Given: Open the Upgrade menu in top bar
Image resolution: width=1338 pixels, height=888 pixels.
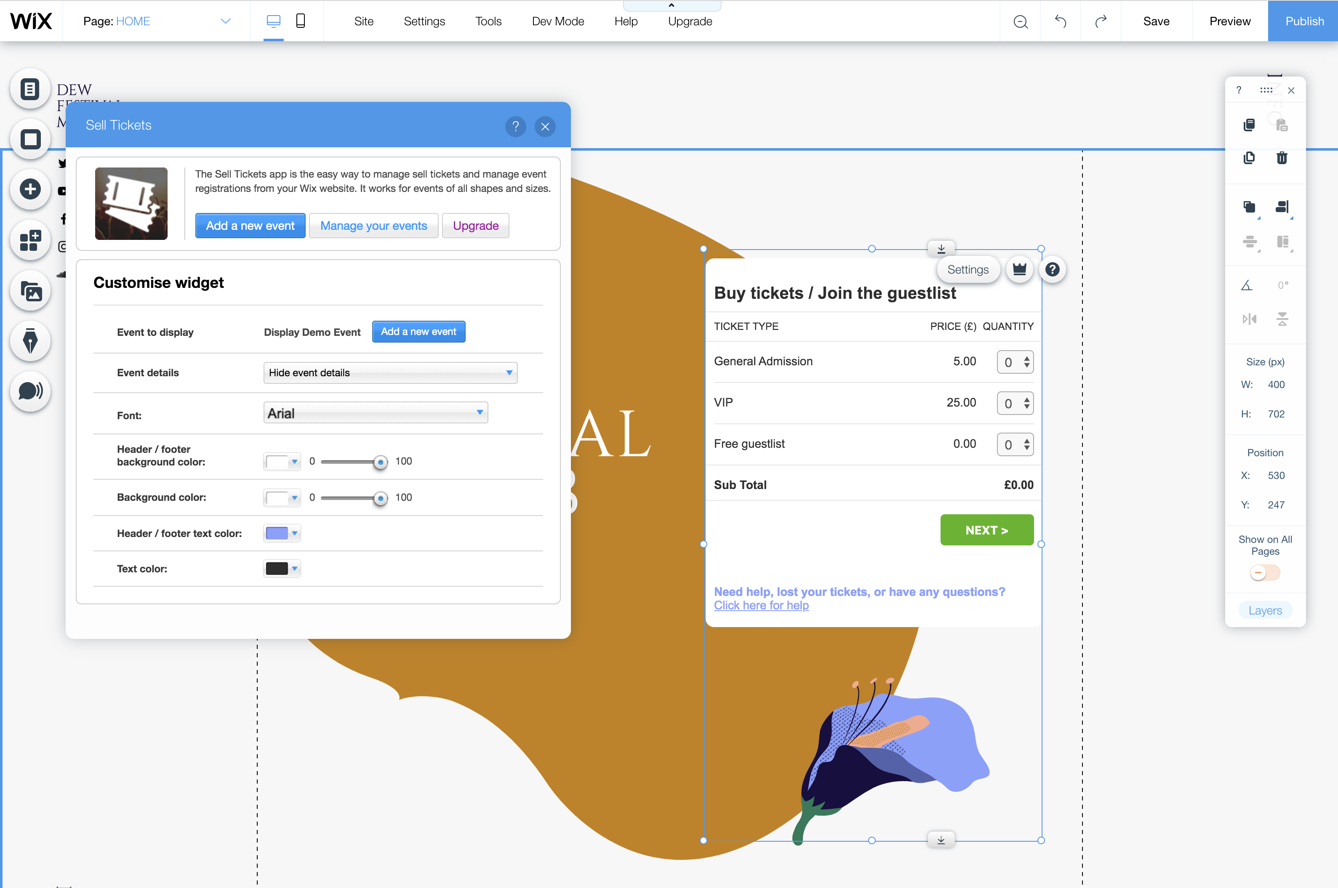Looking at the screenshot, I should pyautogui.click(x=690, y=21).
